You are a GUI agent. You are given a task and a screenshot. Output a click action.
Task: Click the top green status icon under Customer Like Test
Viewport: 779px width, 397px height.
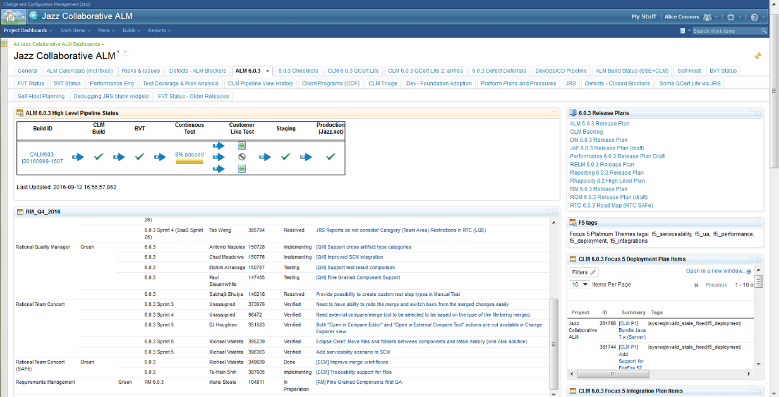tap(242, 145)
